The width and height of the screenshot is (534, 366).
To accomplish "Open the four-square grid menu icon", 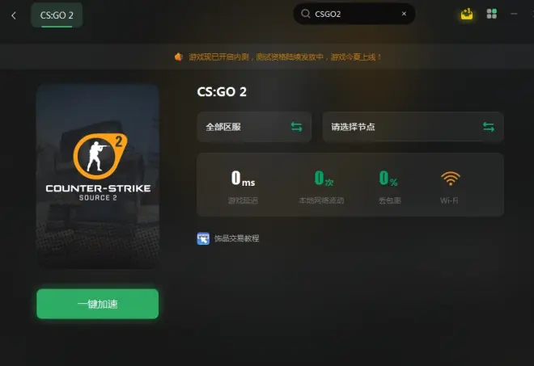I will [x=491, y=14].
